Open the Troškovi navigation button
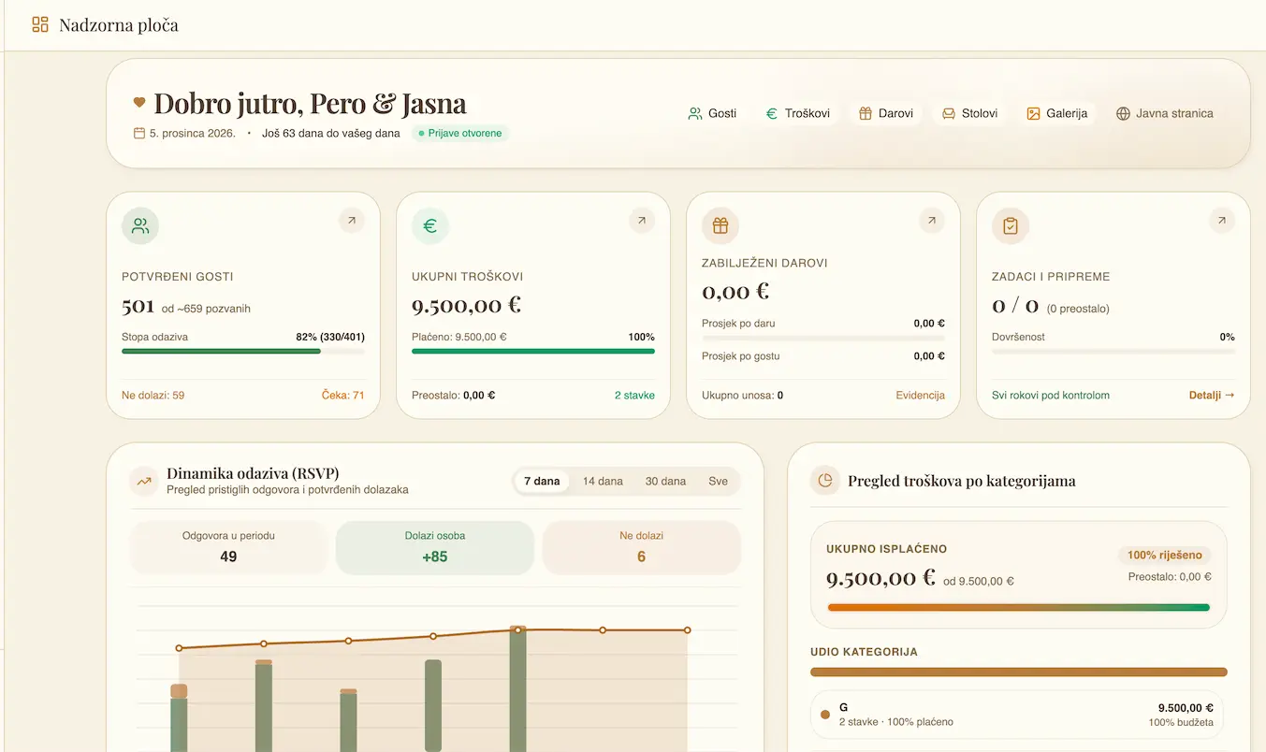This screenshot has width=1266, height=752. point(797,113)
